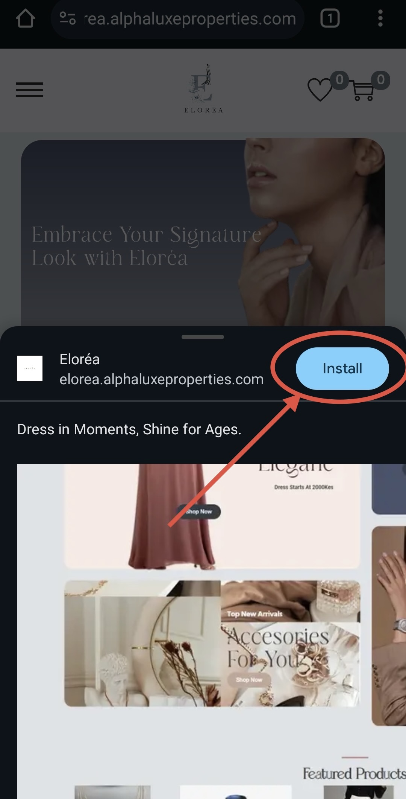The height and width of the screenshot is (799, 406).
Task: Tap the cart count badge
Action: [380, 80]
